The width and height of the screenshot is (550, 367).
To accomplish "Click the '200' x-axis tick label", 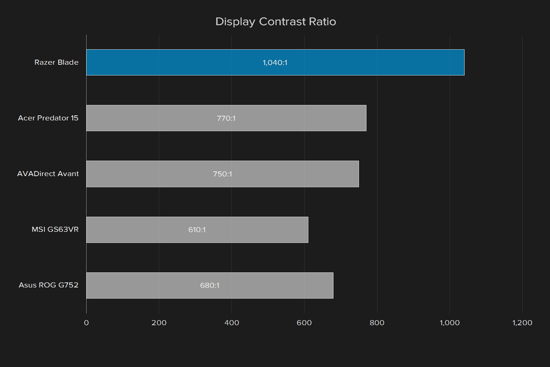I will (159, 323).
